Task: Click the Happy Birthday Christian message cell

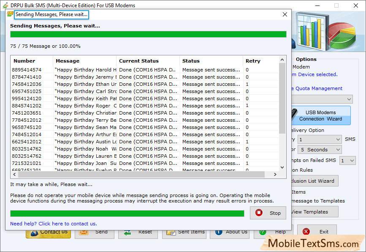Action: pos(85,113)
